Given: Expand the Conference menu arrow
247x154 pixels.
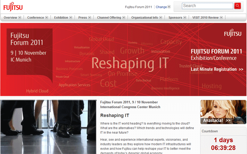Looking at the screenshot, I should 47,17.
